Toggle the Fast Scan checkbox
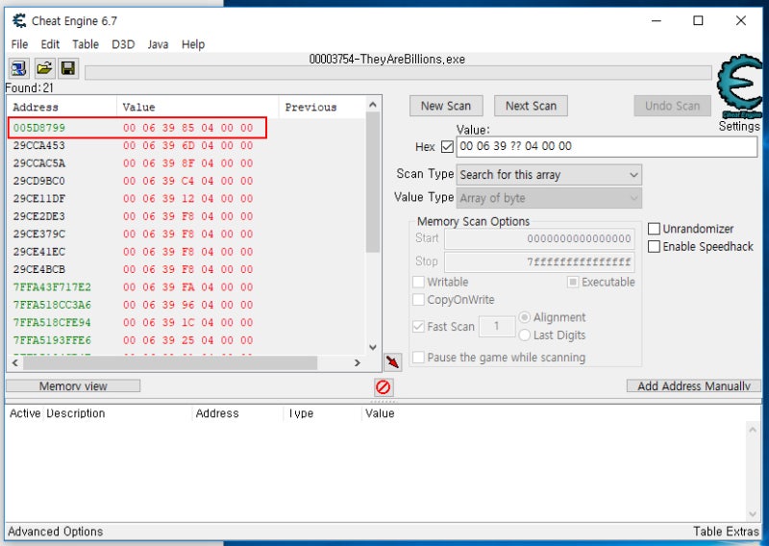Image resolution: width=769 pixels, height=546 pixels. [x=418, y=326]
